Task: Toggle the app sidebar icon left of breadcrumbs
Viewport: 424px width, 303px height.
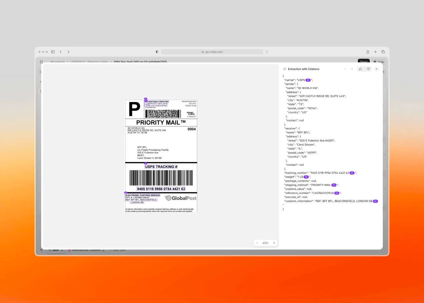Action: (x=42, y=62)
